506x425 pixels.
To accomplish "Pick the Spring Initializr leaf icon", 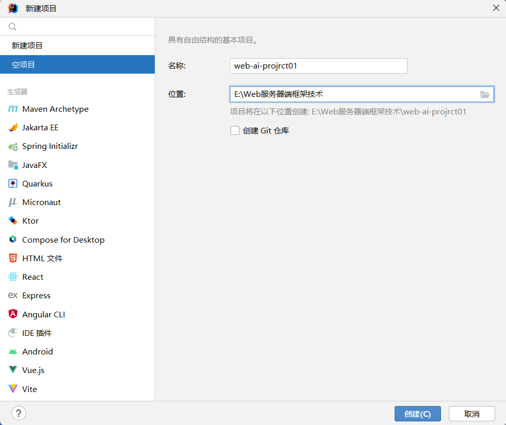I will [13, 147].
